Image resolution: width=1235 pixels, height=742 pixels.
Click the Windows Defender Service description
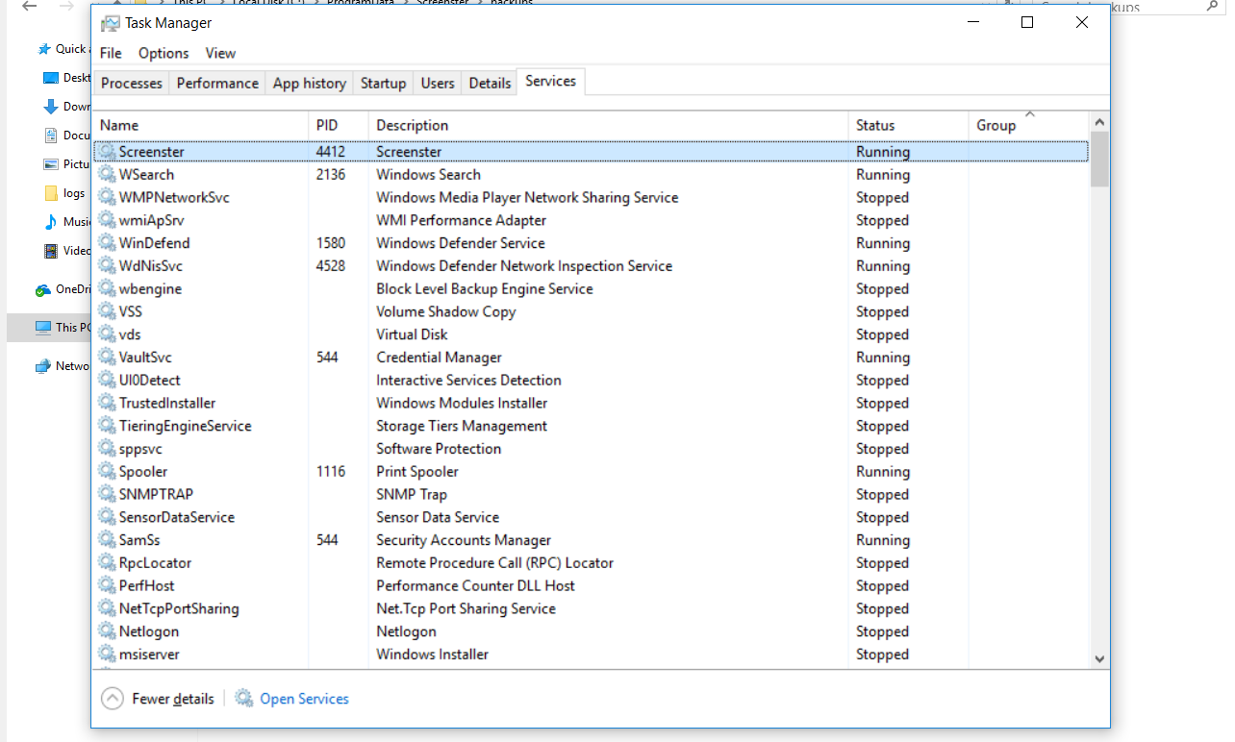(x=461, y=243)
